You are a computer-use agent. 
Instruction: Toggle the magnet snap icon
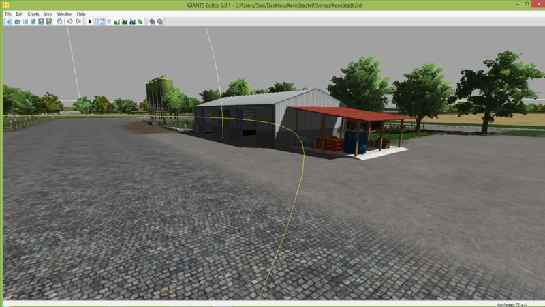pyautogui.click(x=109, y=21)
